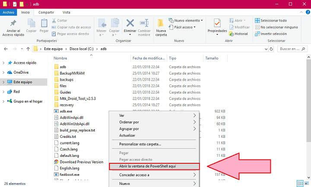Open the help question mark icon
This screenshot has width=311, height=187.
308,12
